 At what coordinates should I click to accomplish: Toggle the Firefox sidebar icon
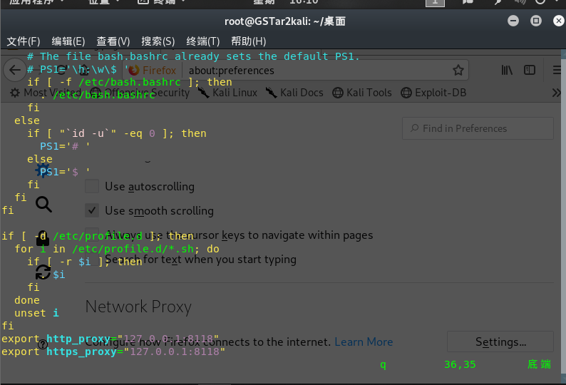[x=530, y=70]
